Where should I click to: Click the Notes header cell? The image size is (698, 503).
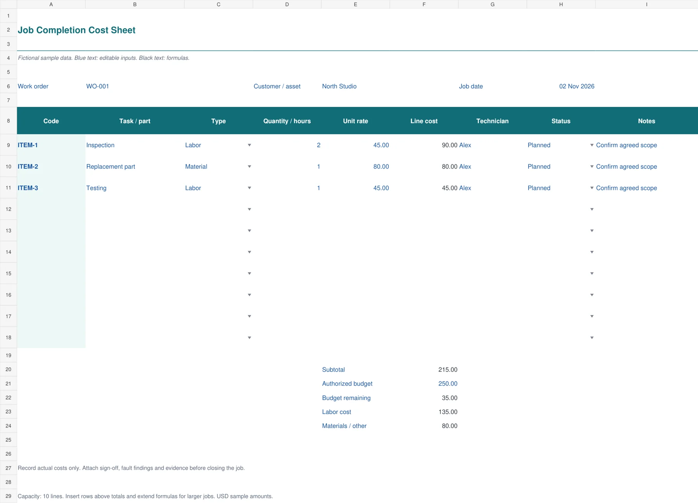(x=646, y=121)
